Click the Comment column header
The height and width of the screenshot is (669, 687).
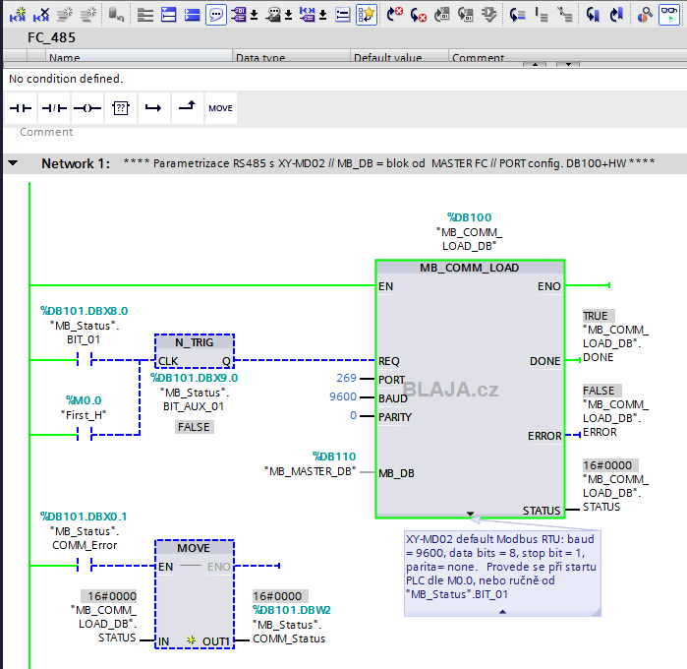pos(567,57)
